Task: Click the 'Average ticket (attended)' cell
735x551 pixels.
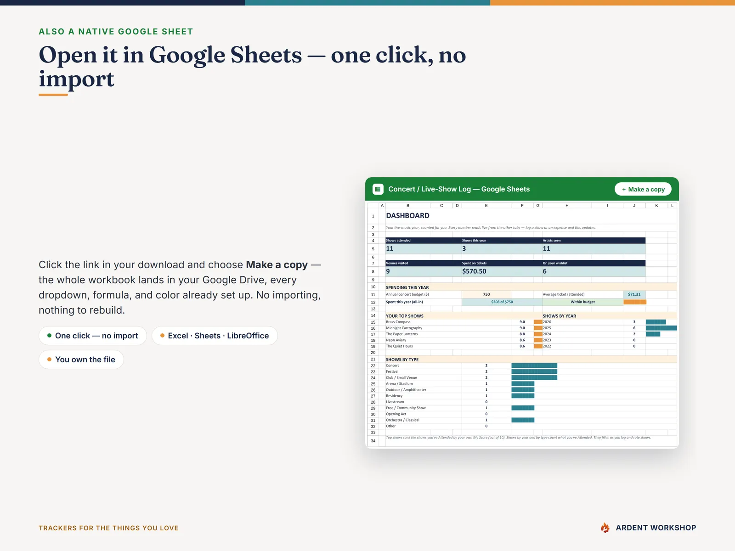Action: pos(582,294)
